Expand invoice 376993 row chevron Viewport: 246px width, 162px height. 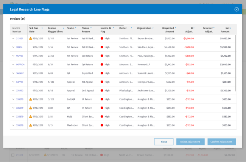[13, 91]
